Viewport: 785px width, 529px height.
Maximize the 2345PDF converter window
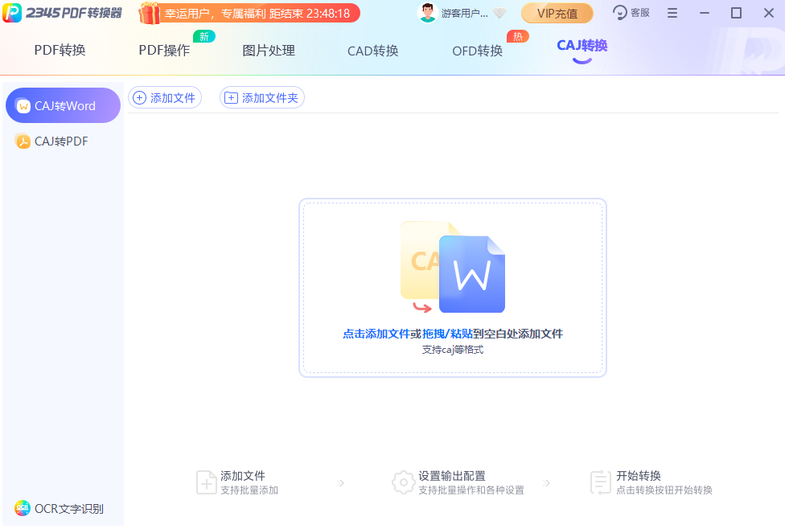click(x=736, y=13)
